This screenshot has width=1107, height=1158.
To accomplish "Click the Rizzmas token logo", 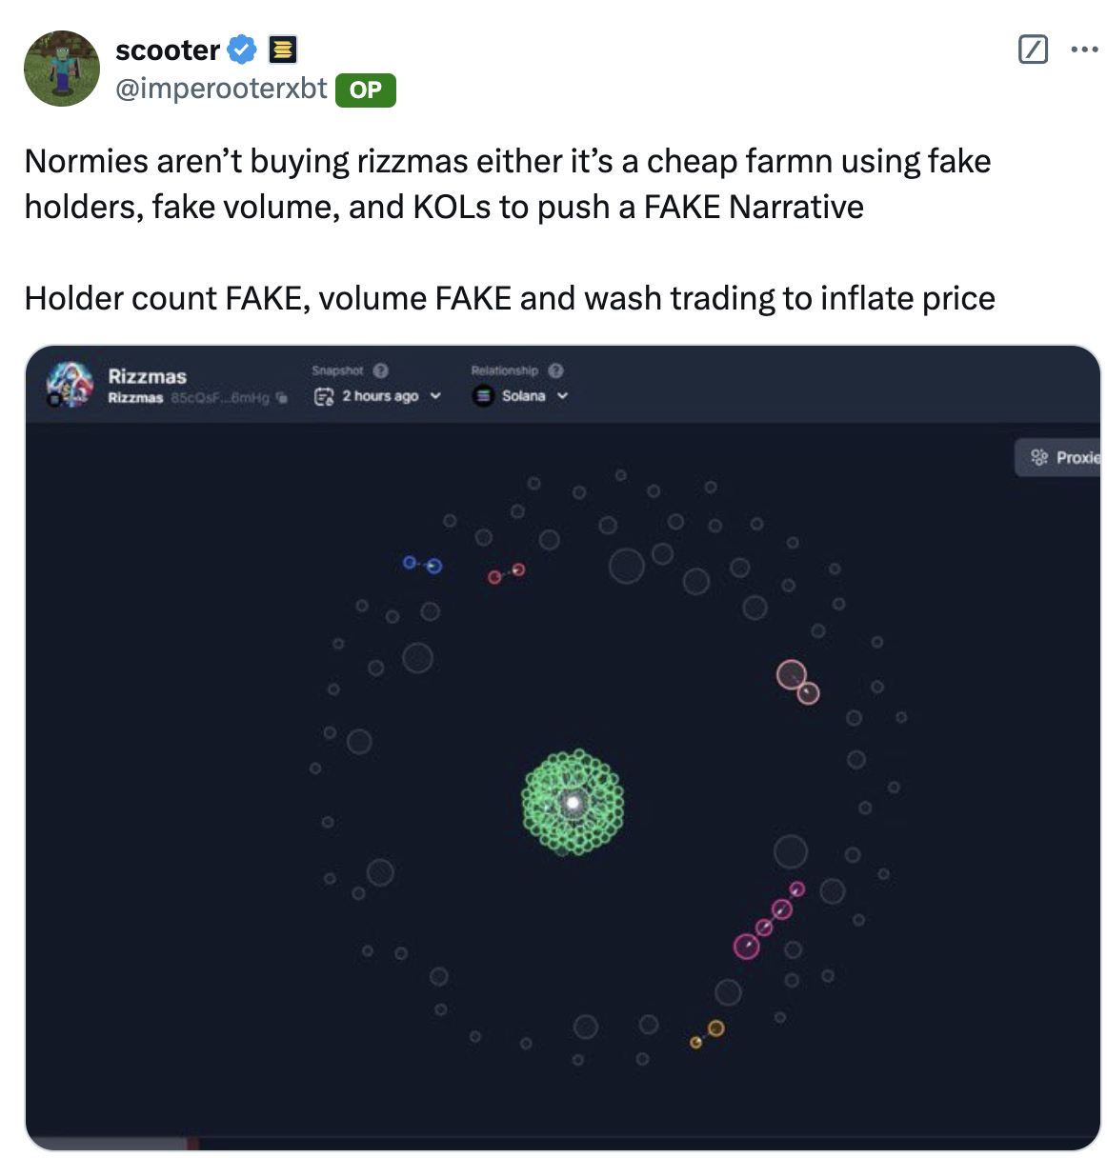I will [x=70, y=385].
